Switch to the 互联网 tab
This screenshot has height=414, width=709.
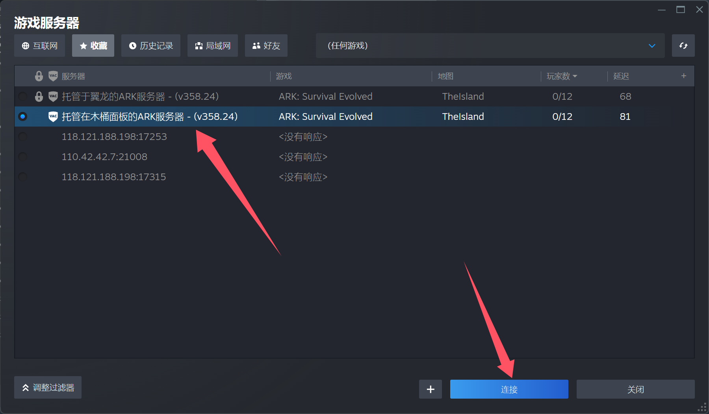pyautogui.click(x=39, y=46)
